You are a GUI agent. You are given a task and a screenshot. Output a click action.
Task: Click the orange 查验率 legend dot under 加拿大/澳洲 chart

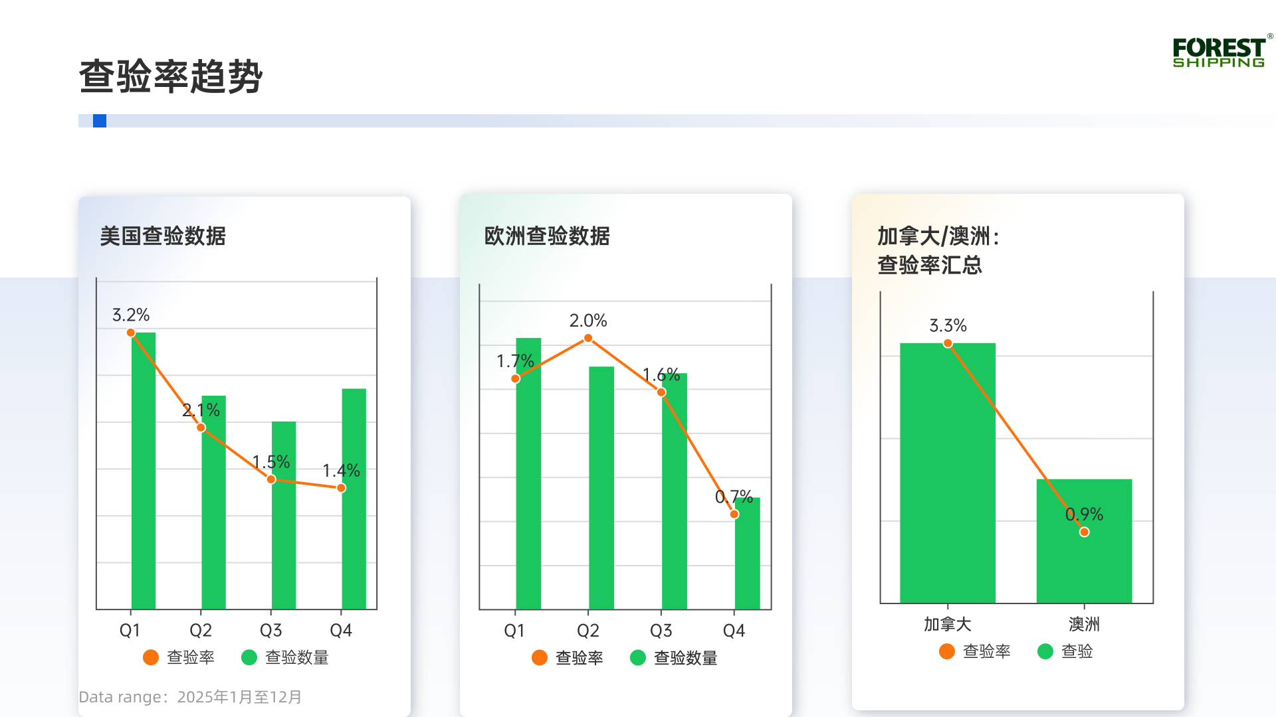click(x=946, y=652)
